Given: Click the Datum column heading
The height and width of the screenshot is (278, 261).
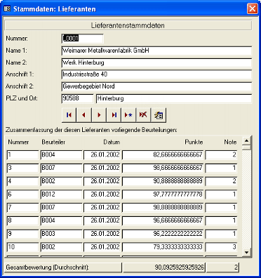Looking at the screenshot, I should click(112, 142).
